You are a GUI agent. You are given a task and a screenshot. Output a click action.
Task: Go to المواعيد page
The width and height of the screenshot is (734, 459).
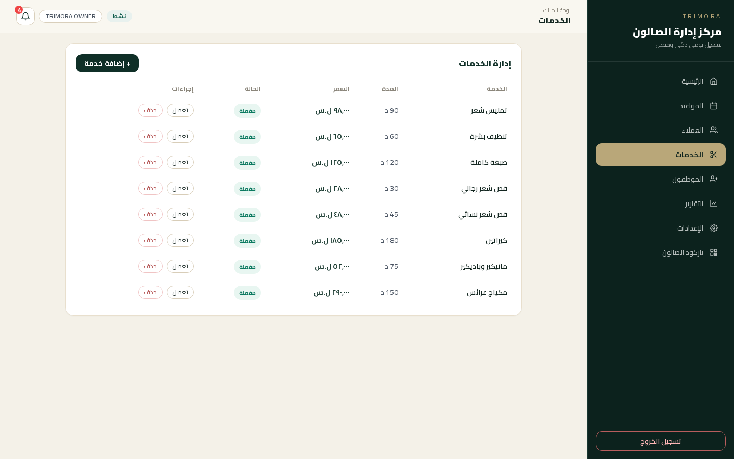[661, 106]
